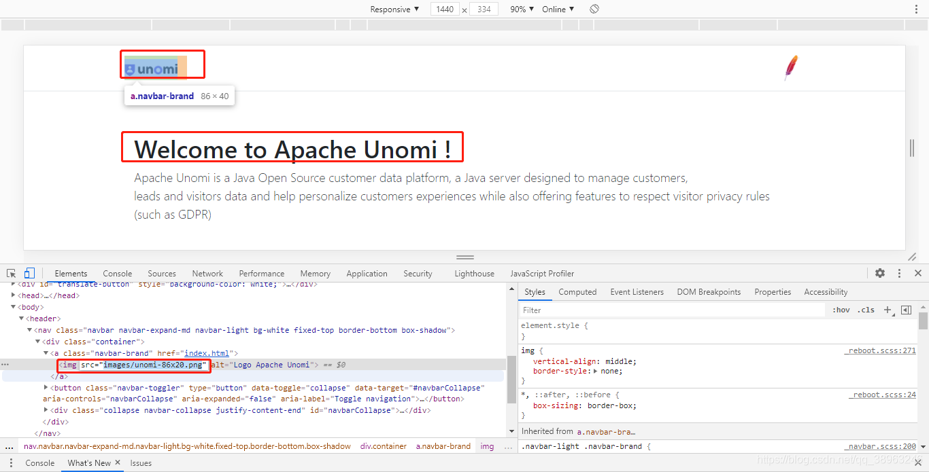The height and width of the screenshot is (472, 929).
Task: Open the 90% zoom dropdown
Action: pos(522,9)
